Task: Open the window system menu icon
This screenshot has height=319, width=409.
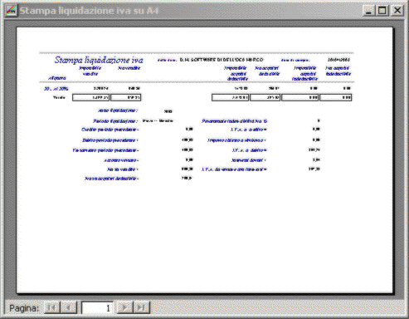Action: pos(12,11)
